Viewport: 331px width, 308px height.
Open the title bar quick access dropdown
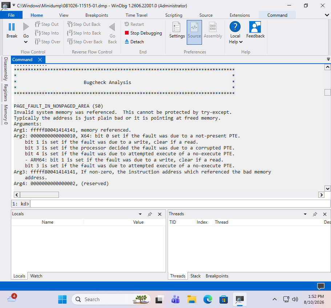pos(13,5)
